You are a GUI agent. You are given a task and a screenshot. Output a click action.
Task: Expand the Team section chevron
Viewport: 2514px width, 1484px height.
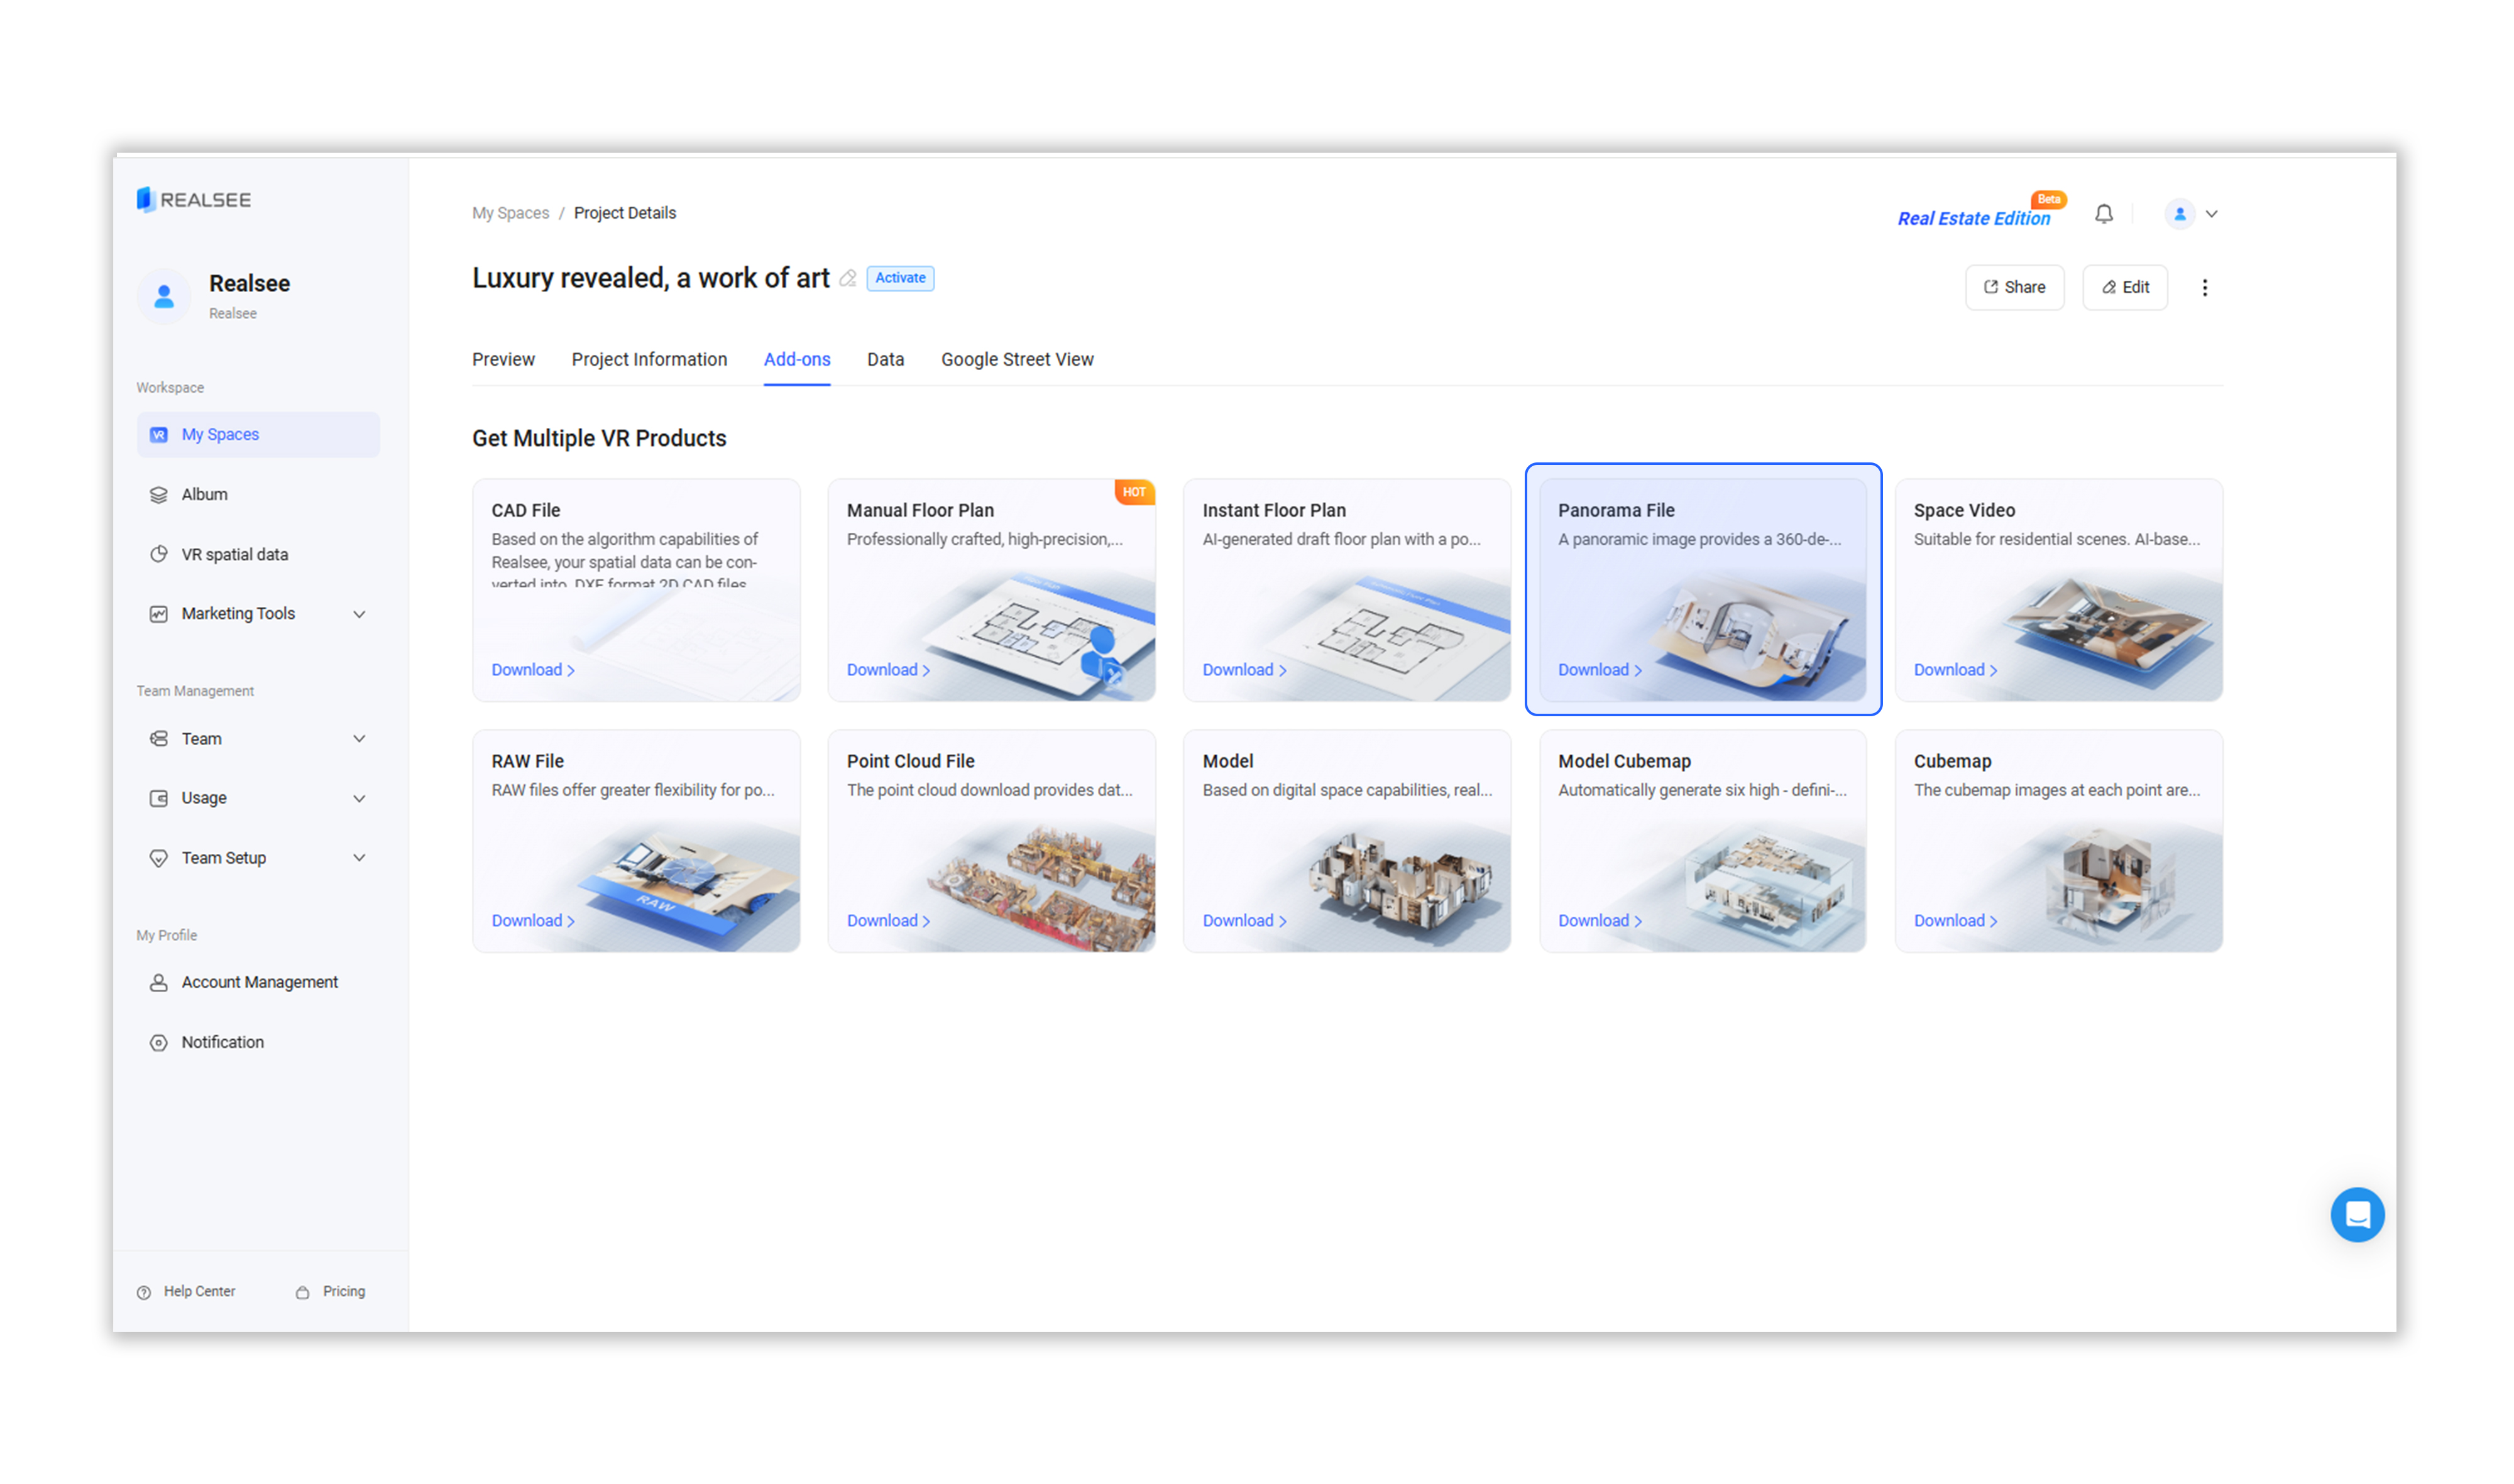point(358,739)
